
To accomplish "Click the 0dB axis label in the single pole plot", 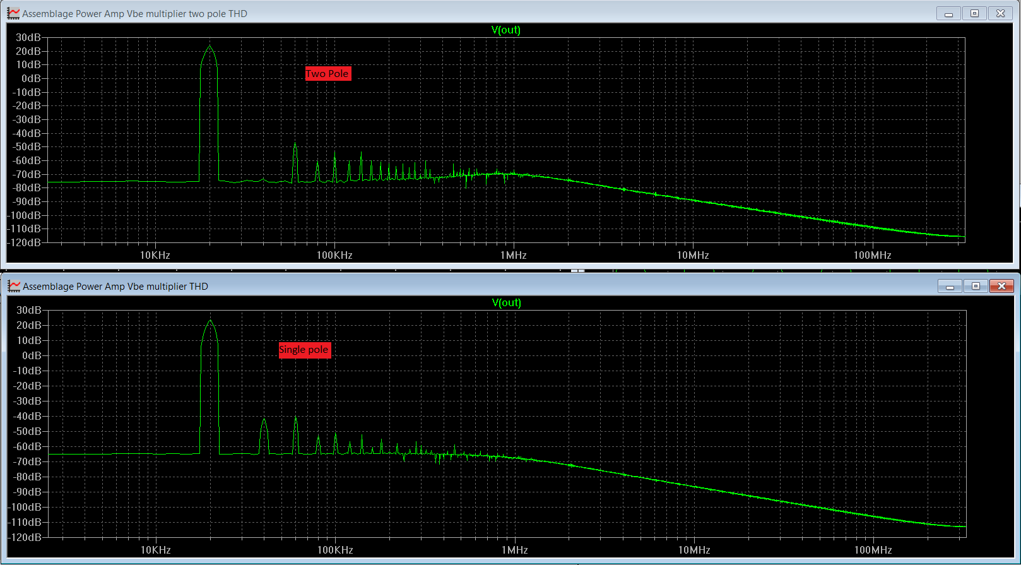I will coord(32,355).
